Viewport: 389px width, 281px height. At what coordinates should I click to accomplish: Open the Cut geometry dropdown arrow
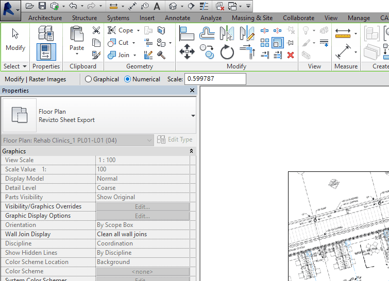[x=134, y=43]
